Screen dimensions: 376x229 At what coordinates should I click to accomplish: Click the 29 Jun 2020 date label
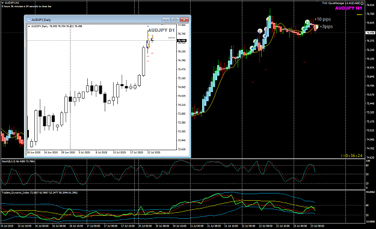click(x=68, y=152)
